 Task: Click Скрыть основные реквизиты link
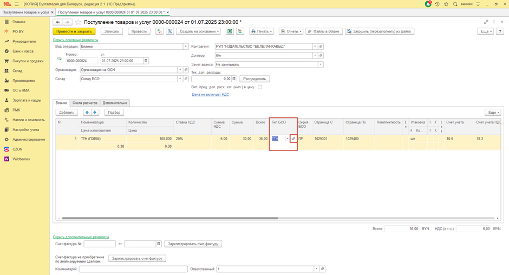click(x=75, y=40)
